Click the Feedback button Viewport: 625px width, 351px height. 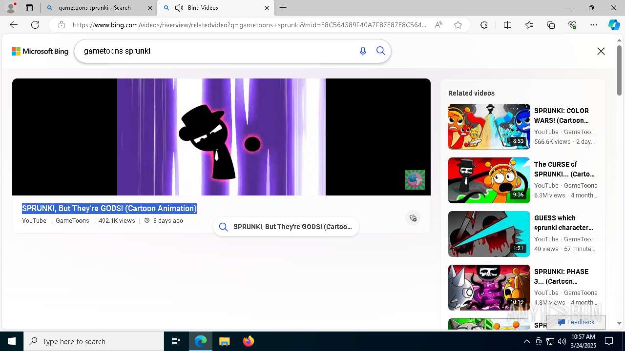coord(576,322)
